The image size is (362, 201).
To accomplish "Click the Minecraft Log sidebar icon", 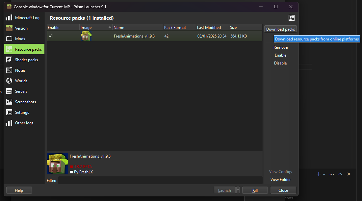I will click(x=9, y=18).
